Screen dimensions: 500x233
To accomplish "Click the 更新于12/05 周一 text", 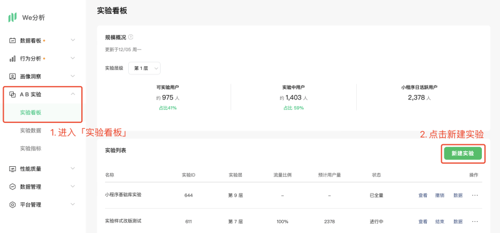I will tap(123, 49).
